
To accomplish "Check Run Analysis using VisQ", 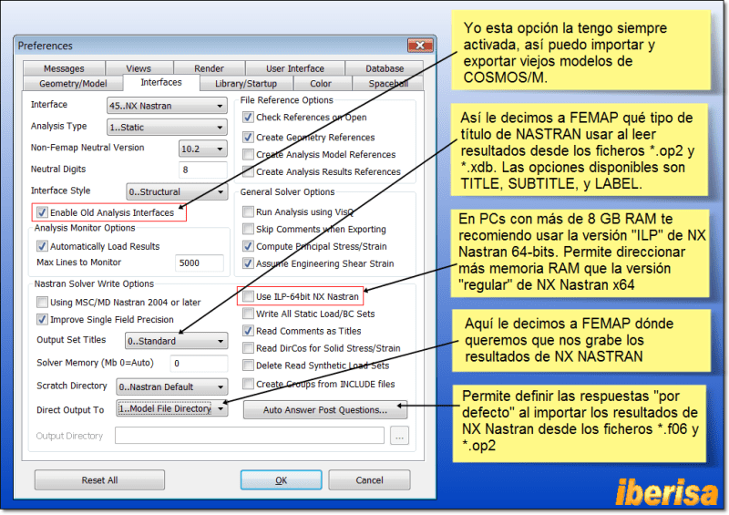I will (248, 211).
